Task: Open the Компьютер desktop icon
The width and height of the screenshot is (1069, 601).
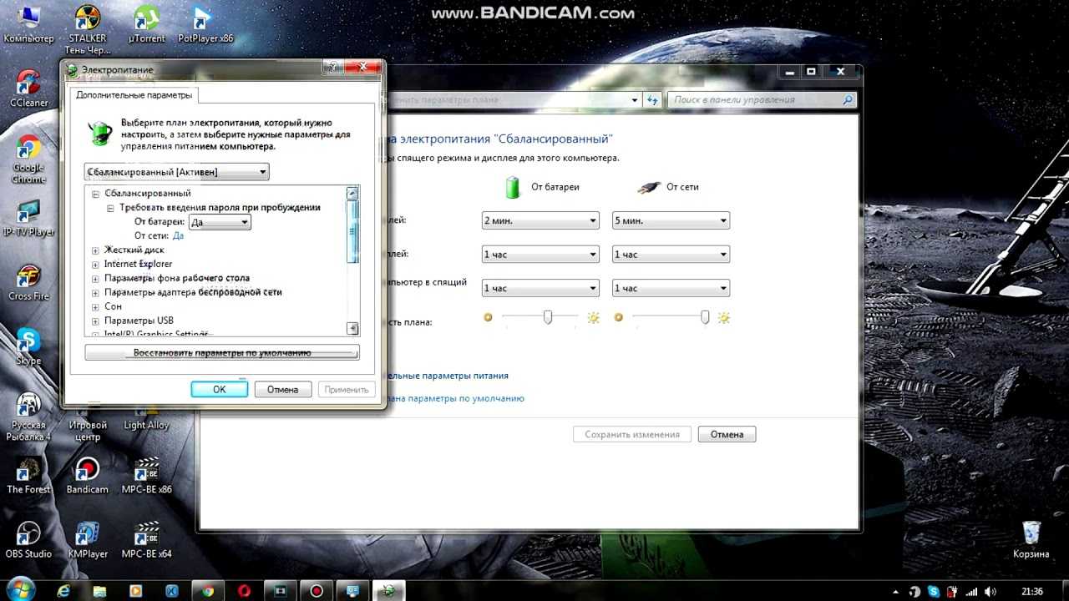Action: tap(28, 24)
